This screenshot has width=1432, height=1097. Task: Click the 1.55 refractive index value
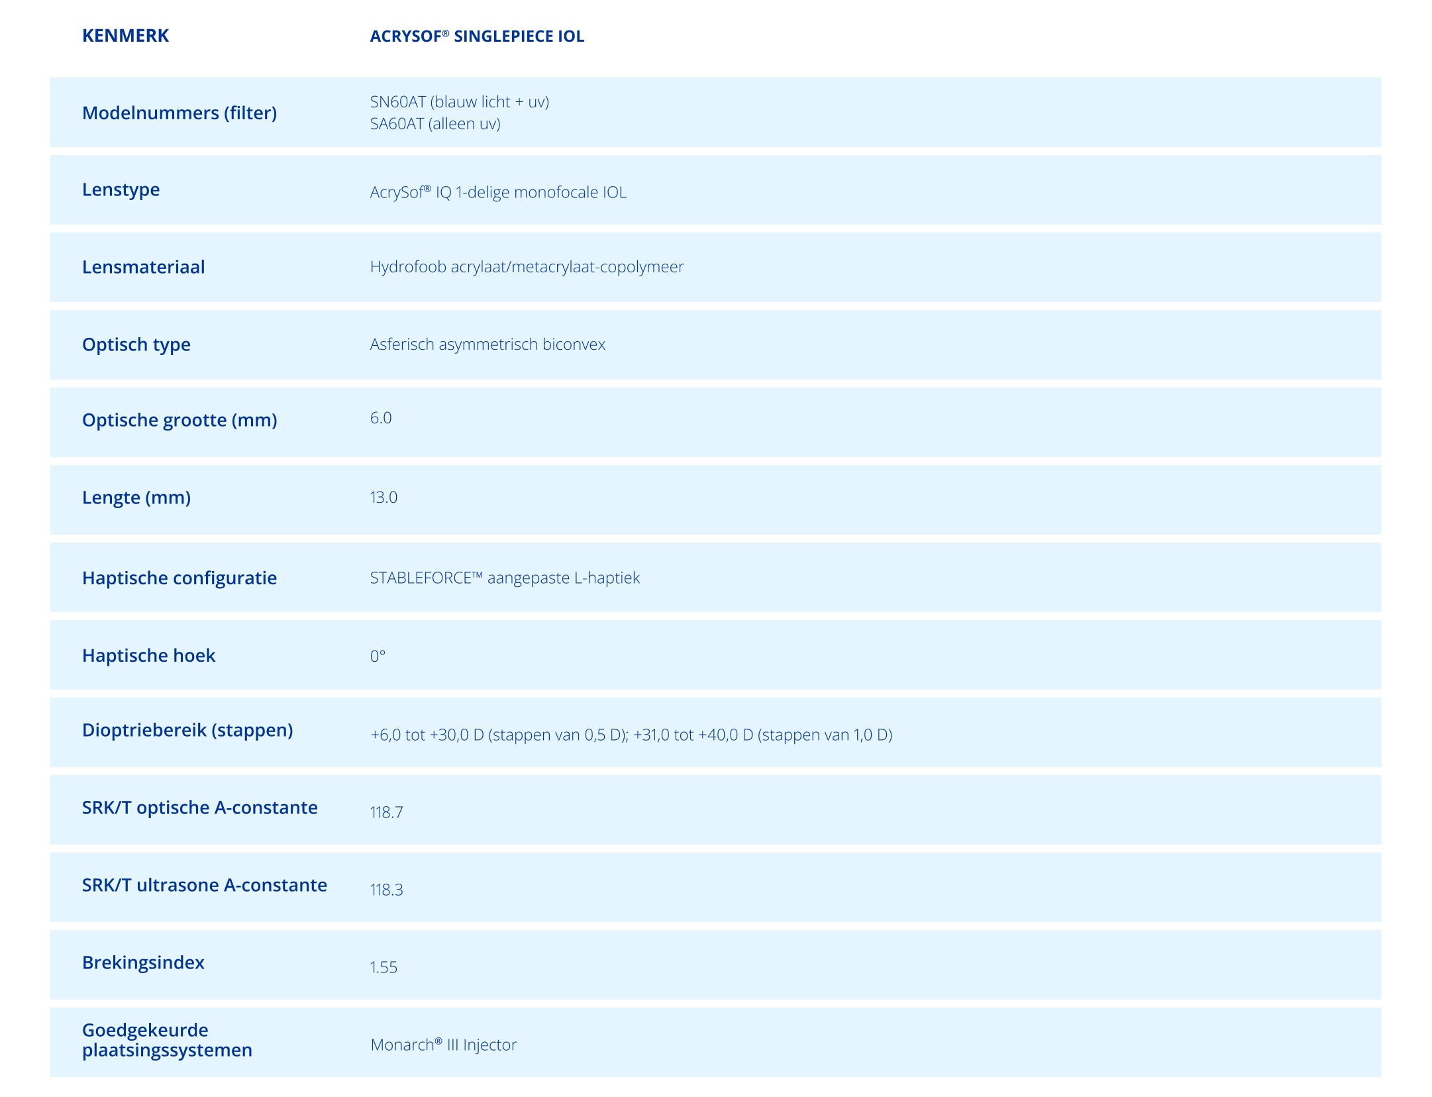(384, 967)
